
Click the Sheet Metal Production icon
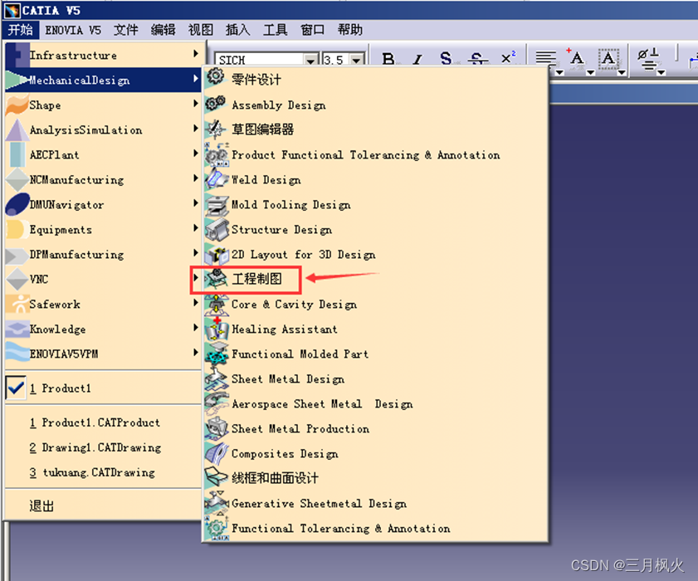point(217,429)
